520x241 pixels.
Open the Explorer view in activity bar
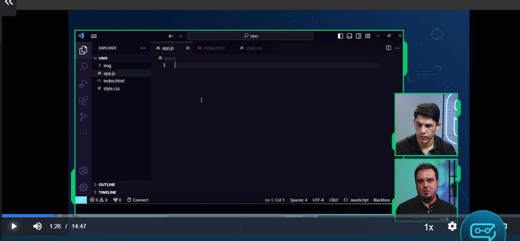click(83, 50)
